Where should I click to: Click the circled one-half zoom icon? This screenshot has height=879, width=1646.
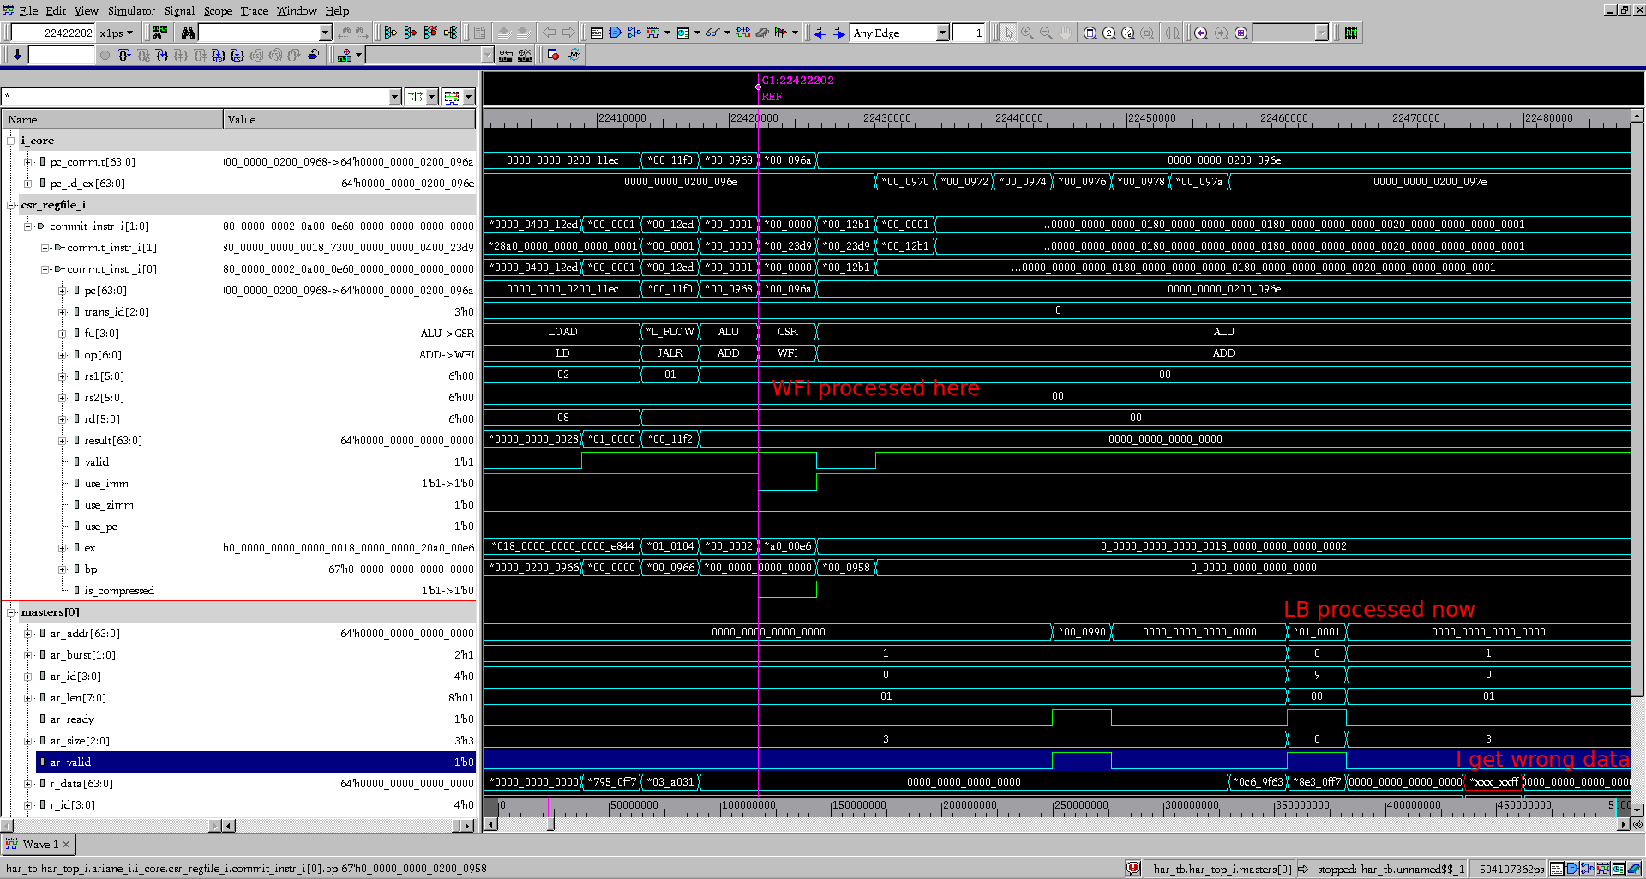point(1128,33)
